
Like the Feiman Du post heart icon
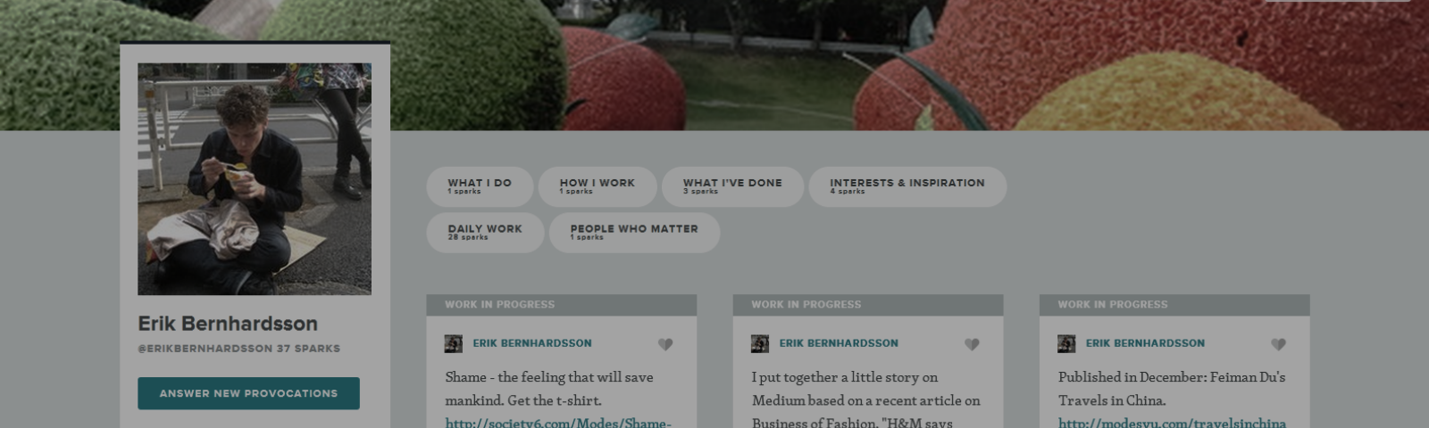point(1278,344)
